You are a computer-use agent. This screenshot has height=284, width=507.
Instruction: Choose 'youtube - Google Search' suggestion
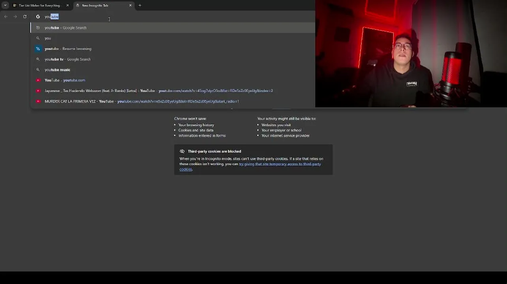[173, 28]
